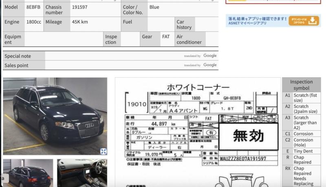
Task: Click the RX Chap Repaired Needs Replacing row
Action: point(301,176)
